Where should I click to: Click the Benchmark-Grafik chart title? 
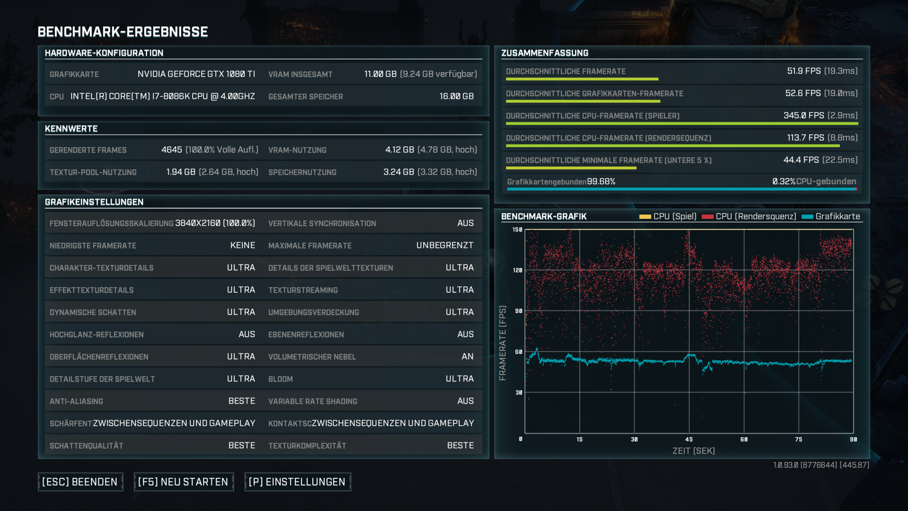(x=544, y=217)
